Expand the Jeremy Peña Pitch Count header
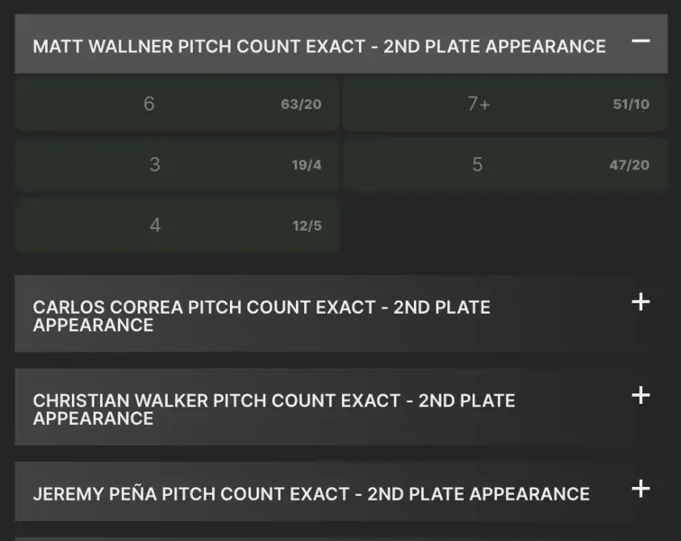681x541 pixels. click(311, 494)
